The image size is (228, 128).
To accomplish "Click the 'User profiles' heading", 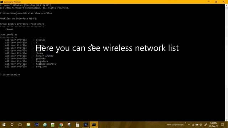I will (x=9, y=34).
